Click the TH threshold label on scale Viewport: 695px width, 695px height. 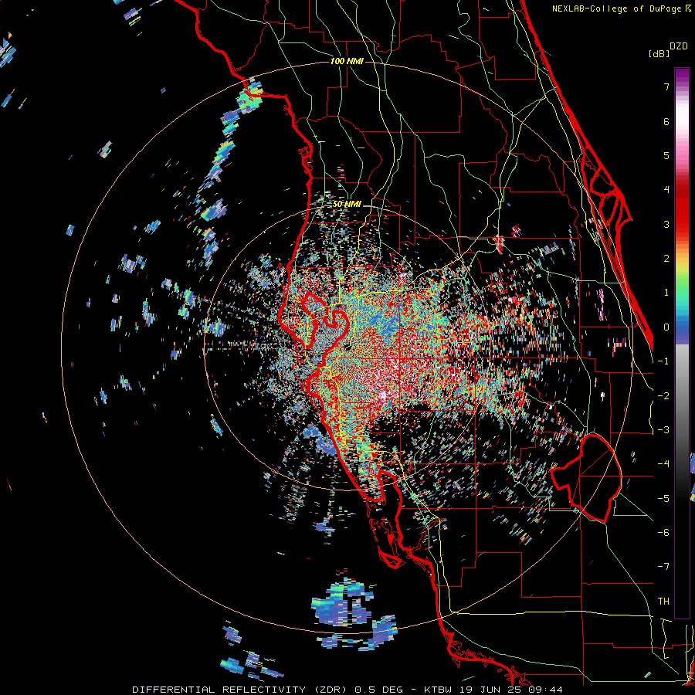(663, 602)
